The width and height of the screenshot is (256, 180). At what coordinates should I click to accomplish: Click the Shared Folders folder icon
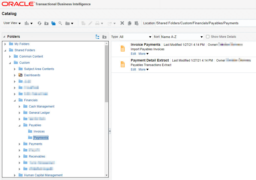(11, 50)
